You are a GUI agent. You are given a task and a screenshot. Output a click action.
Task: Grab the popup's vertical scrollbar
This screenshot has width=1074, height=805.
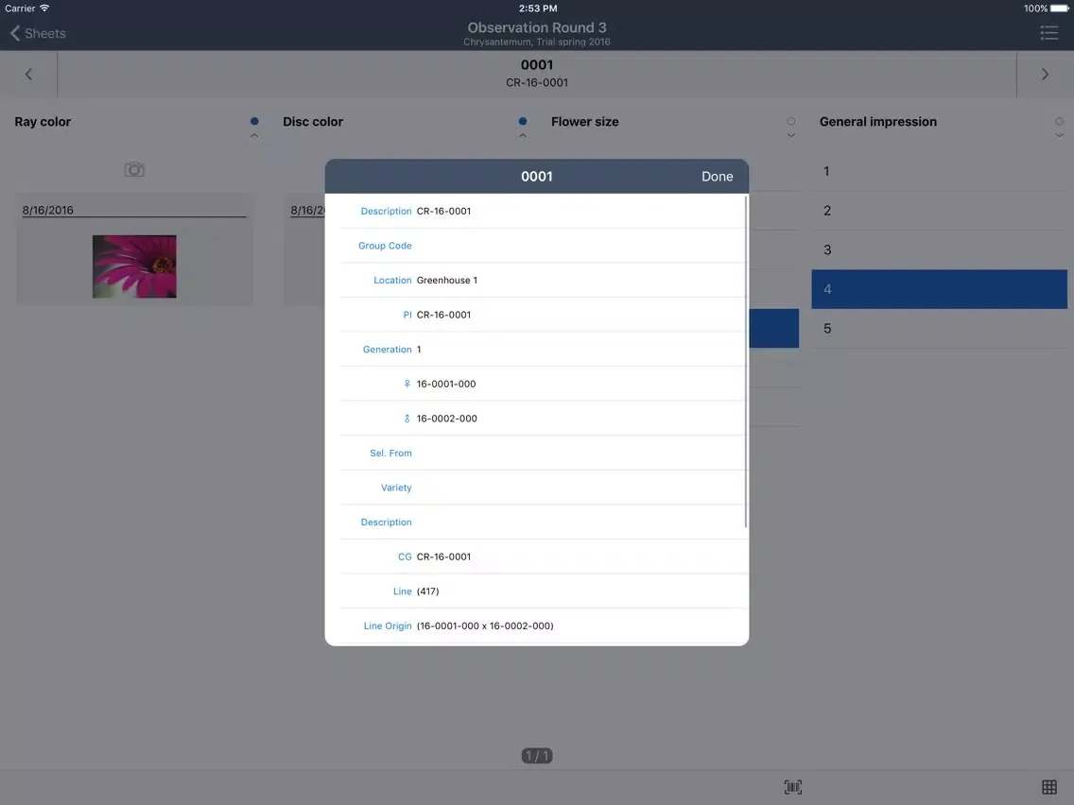[745, 362]
